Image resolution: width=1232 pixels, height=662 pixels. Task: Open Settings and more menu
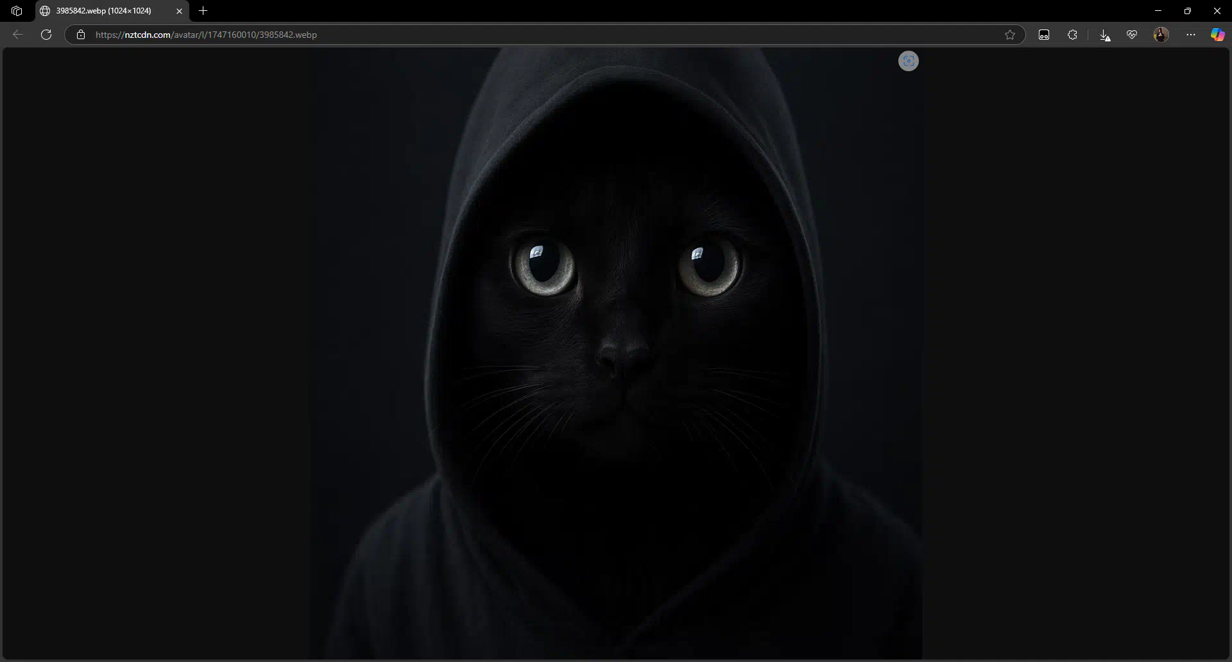[1191, 35]
